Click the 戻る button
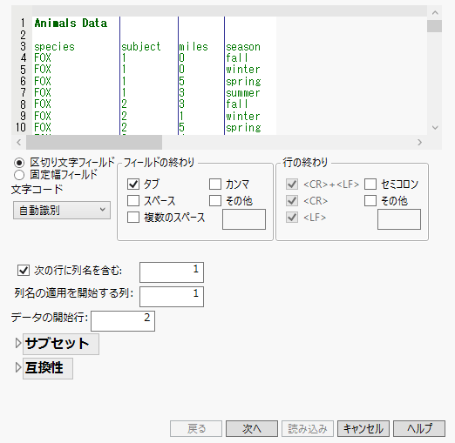This screenshot has width=455, height=443. tap(196, 428)
